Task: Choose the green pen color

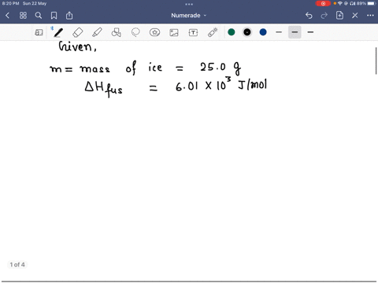Action: (232, 32)
